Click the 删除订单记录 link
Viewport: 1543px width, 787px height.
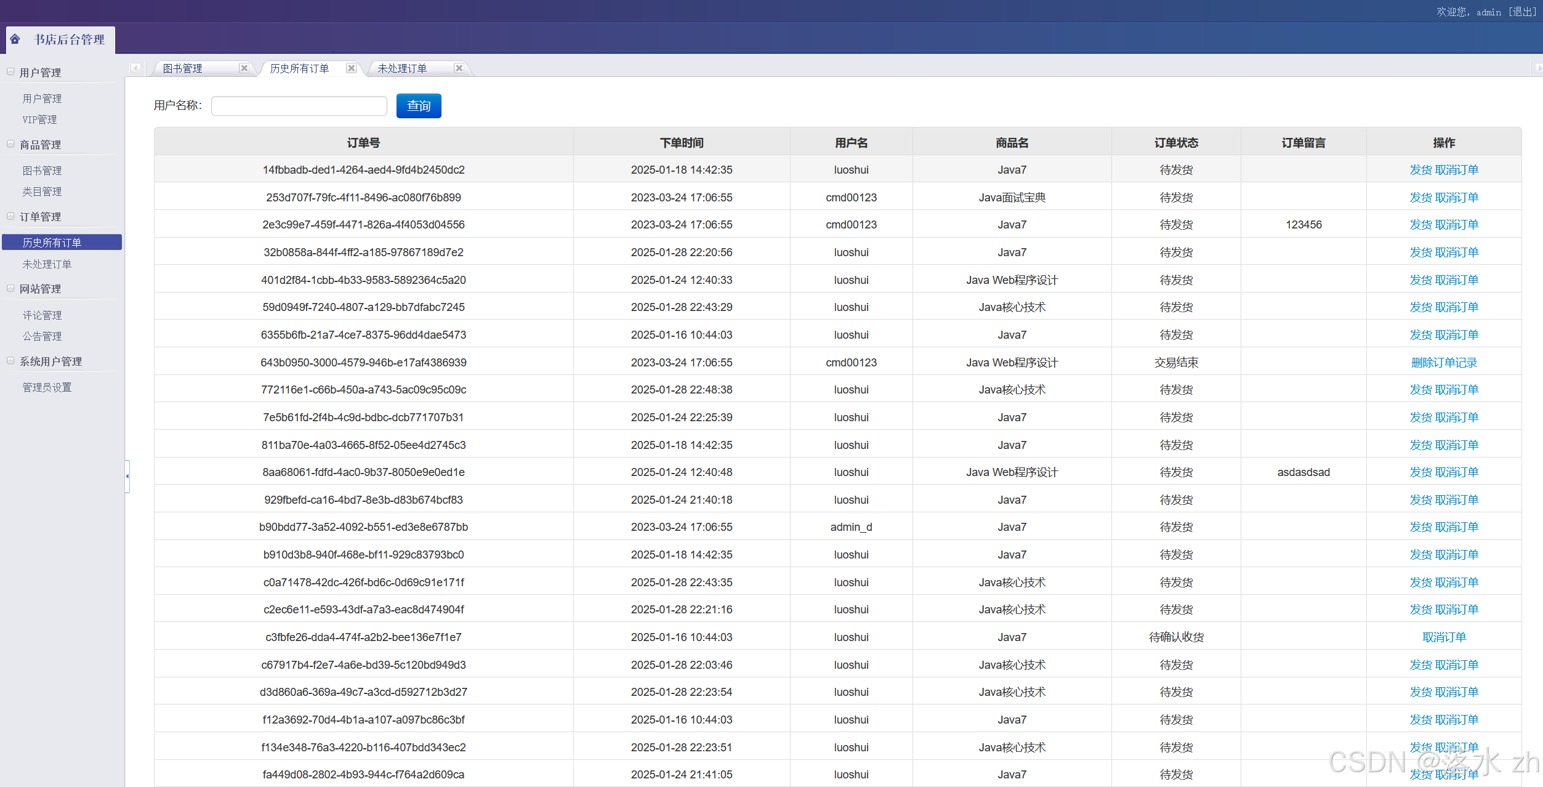pyautogui.click(x=1443, y=363)
